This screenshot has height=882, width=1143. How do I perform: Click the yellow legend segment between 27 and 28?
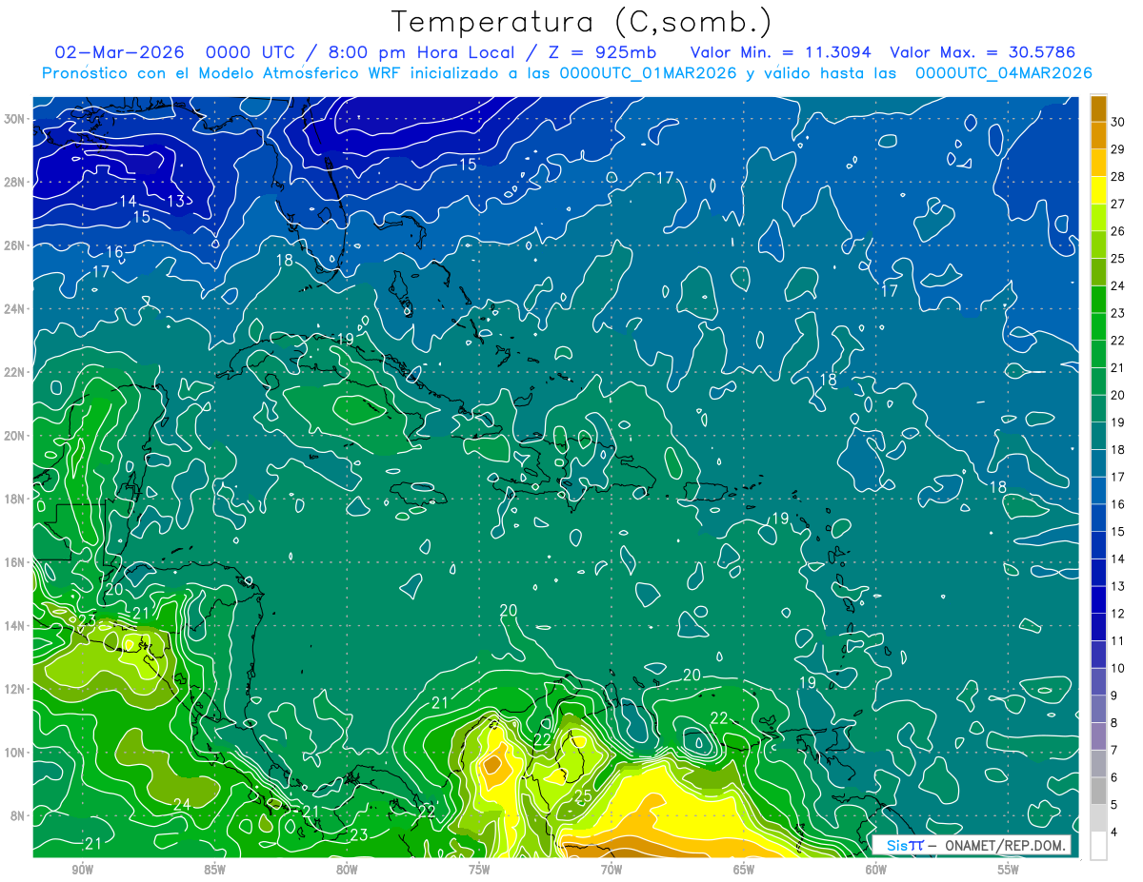point(1098,191)
